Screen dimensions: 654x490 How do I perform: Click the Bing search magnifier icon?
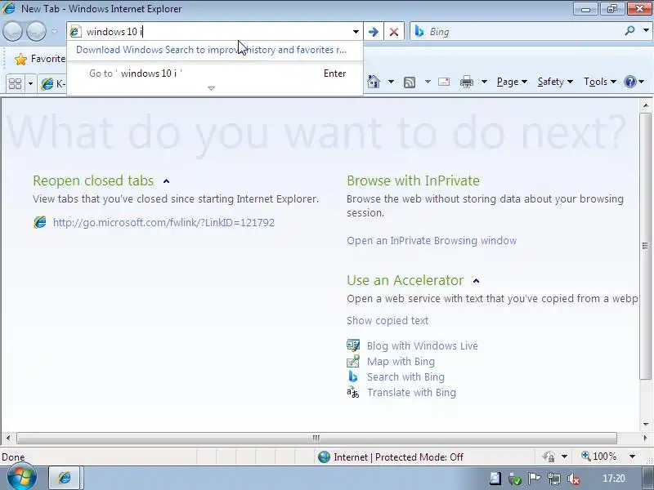pos(629,31)
